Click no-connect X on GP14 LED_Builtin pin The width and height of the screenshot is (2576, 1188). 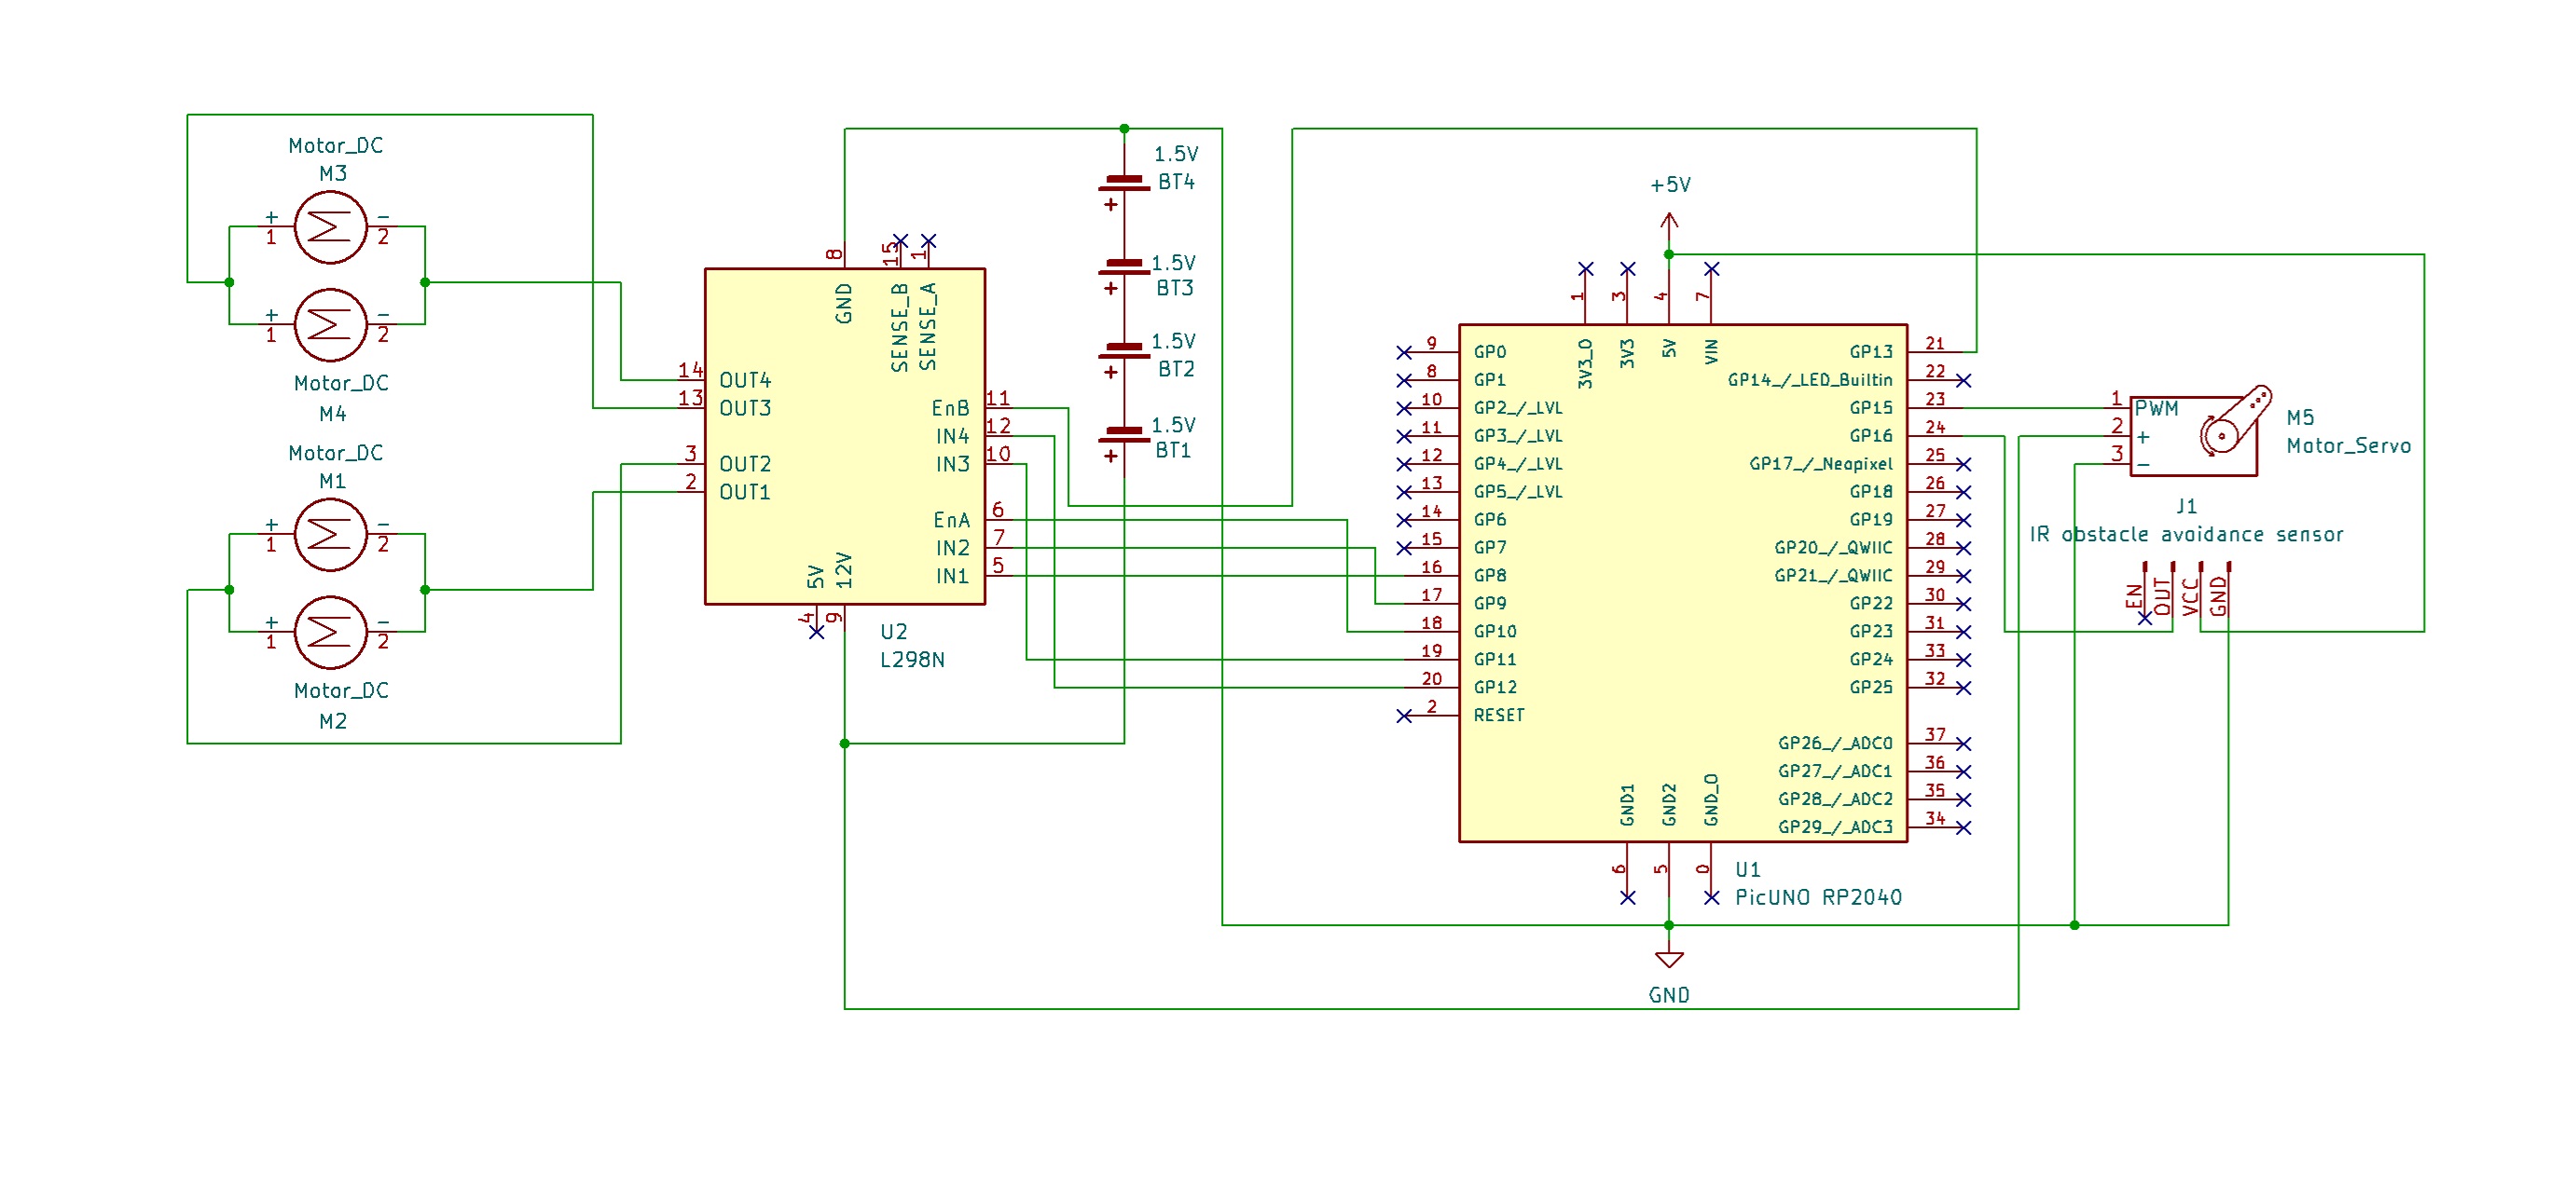(x=1964, y=381)
